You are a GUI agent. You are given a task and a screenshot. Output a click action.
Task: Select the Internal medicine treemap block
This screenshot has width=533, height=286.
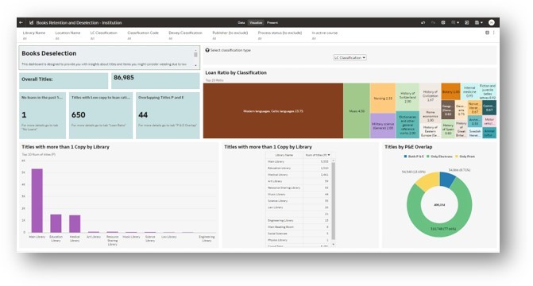pyautogui.click(x=469, y=91)
